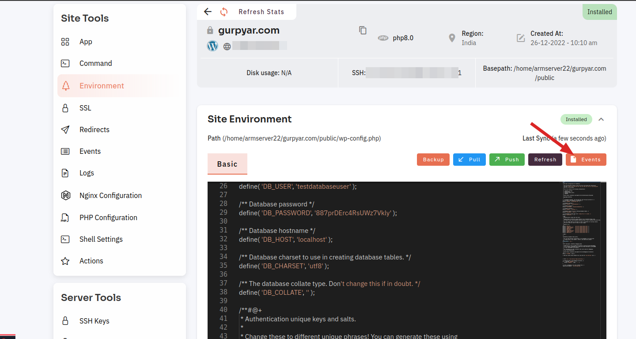Select the Basic tab
This screenshot has width=636, height=339.
pos(227,164)
